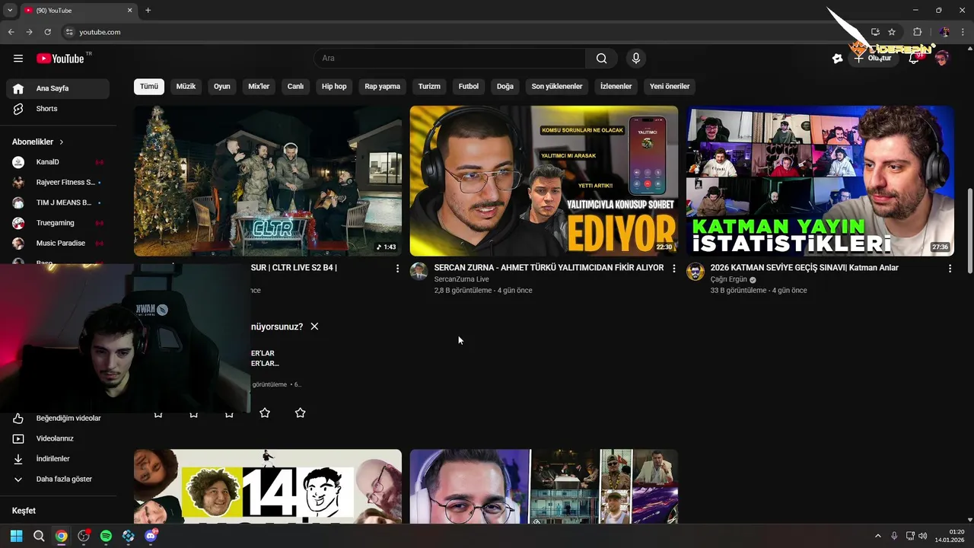
Task: Select the Canlı filter chip
Action: pos(295,87)
